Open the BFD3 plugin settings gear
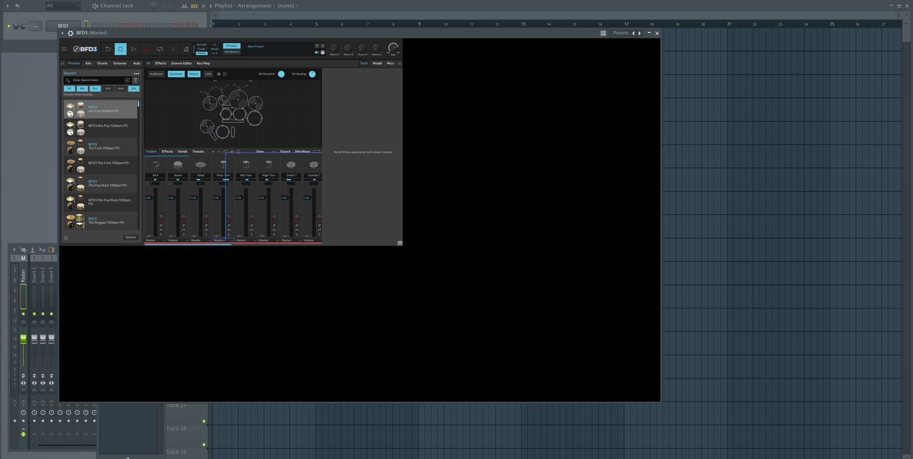 tap(70, 33)
